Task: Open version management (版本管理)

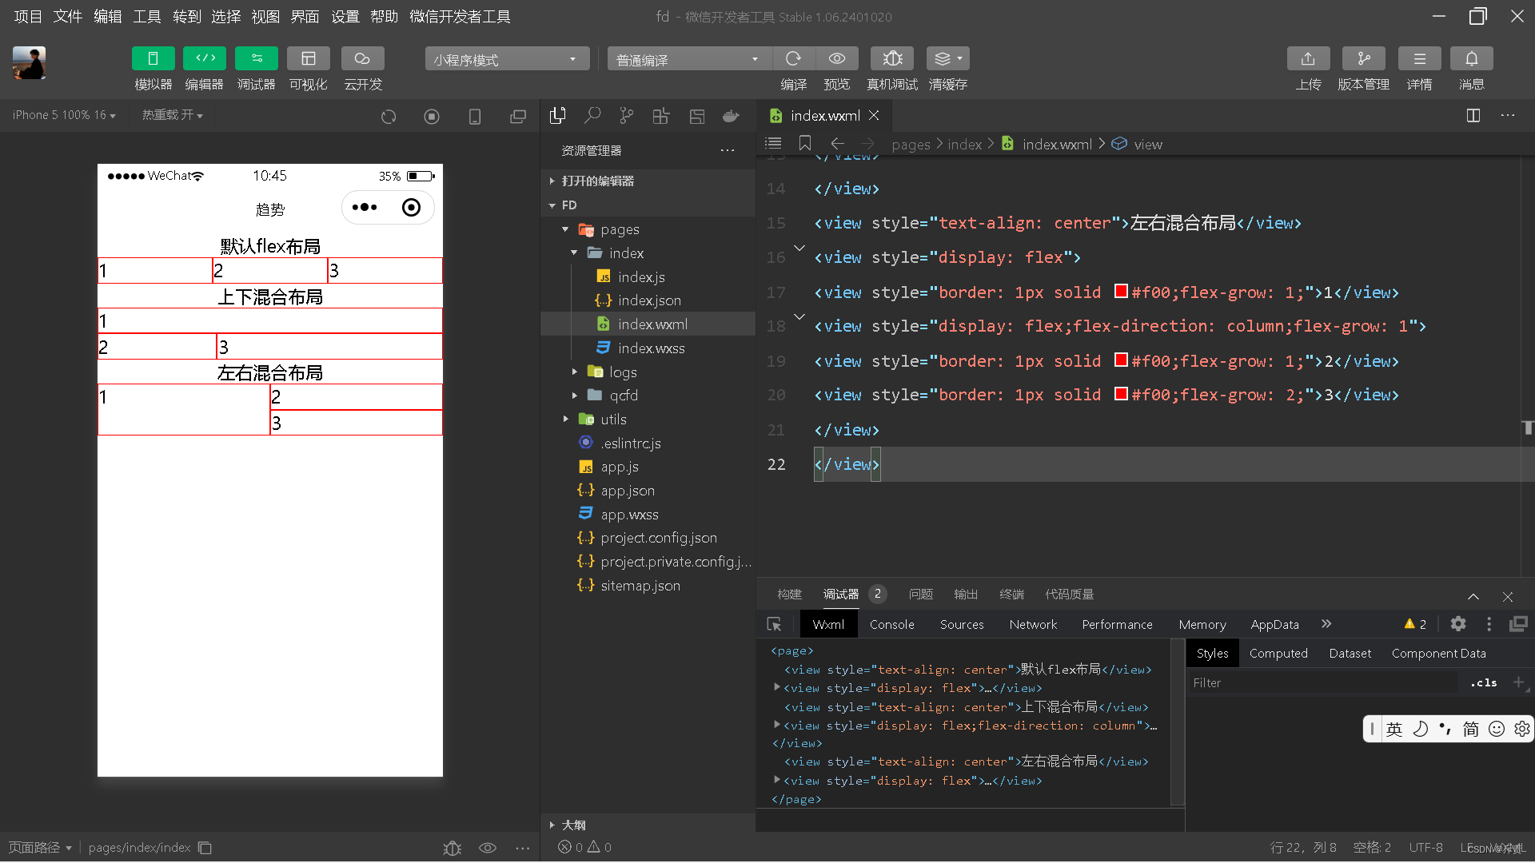Action: point(1364,58)
